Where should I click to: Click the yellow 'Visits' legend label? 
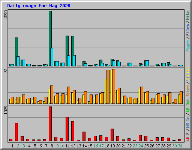188,74
